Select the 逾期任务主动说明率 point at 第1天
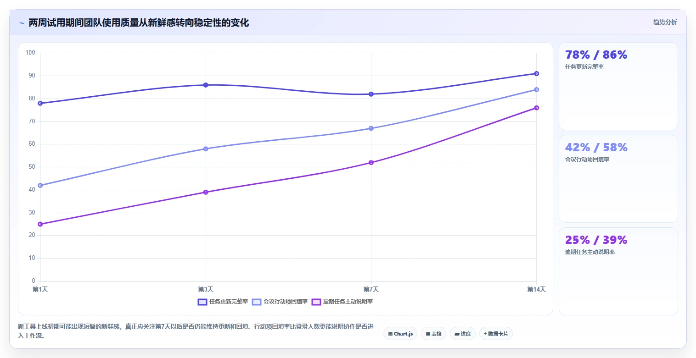This screenshot has width=696, height=358. pyautogui.click(x=40, y=224)
